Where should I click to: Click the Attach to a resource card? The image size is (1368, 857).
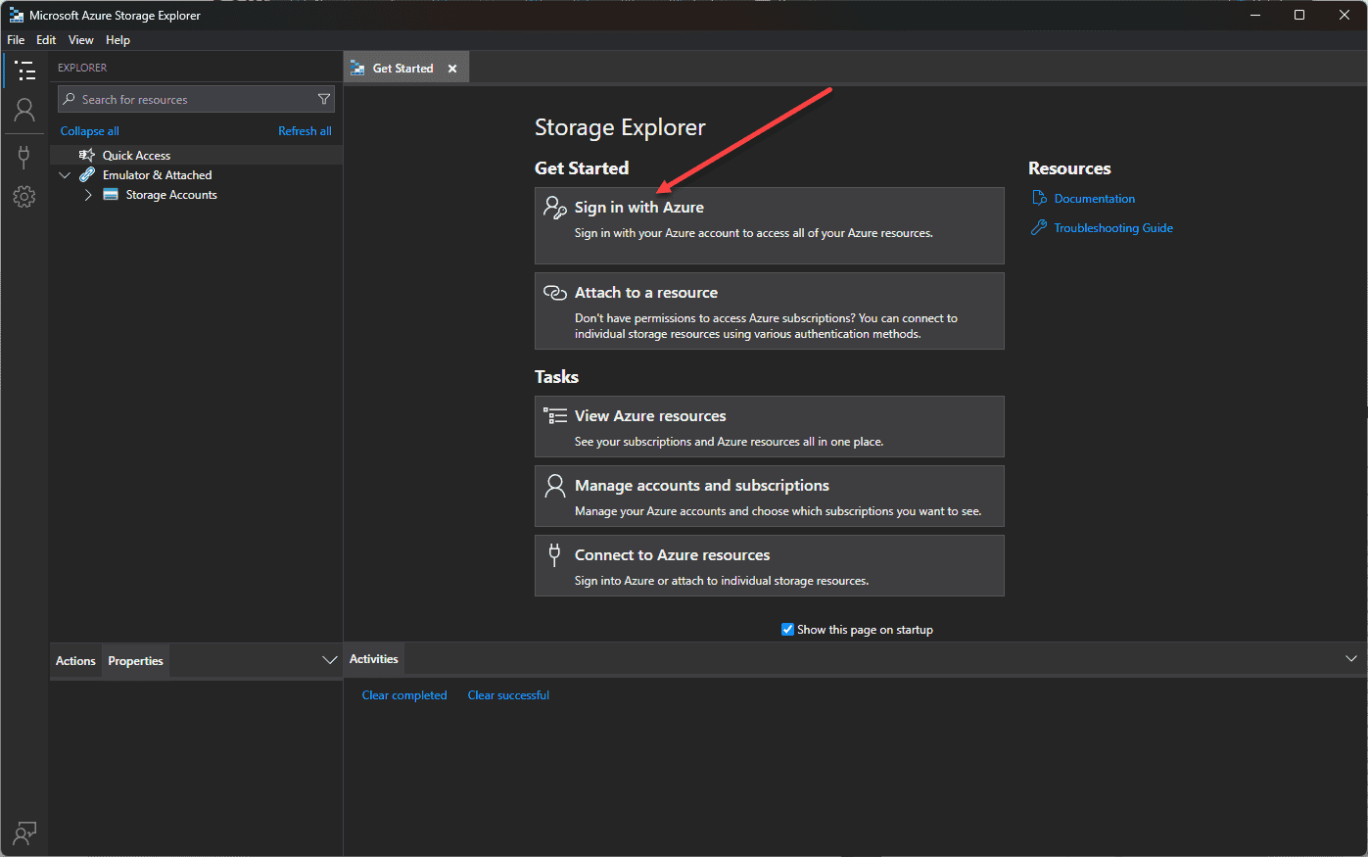pos(770,310)
